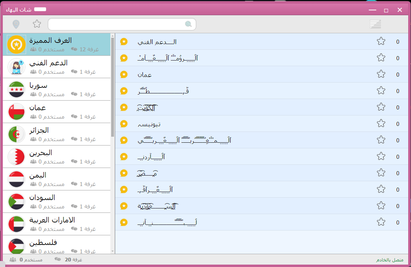Click the Palestine flag icon
This screenshot has height=267, width=411.
pos(16,246)
